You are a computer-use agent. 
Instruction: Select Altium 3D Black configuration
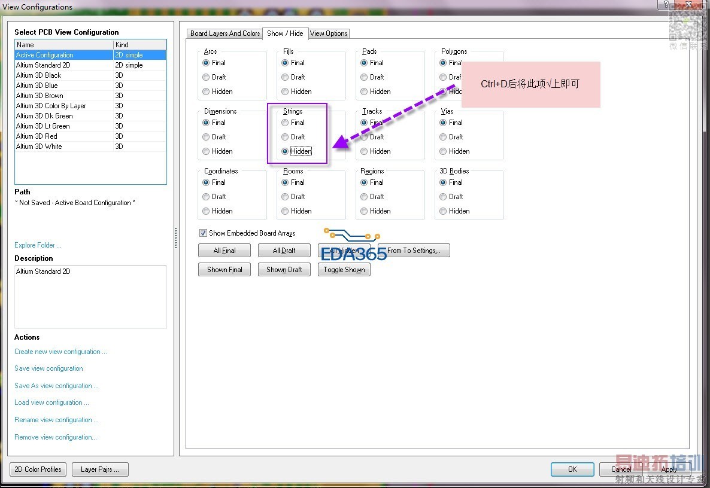click(90, 75)
